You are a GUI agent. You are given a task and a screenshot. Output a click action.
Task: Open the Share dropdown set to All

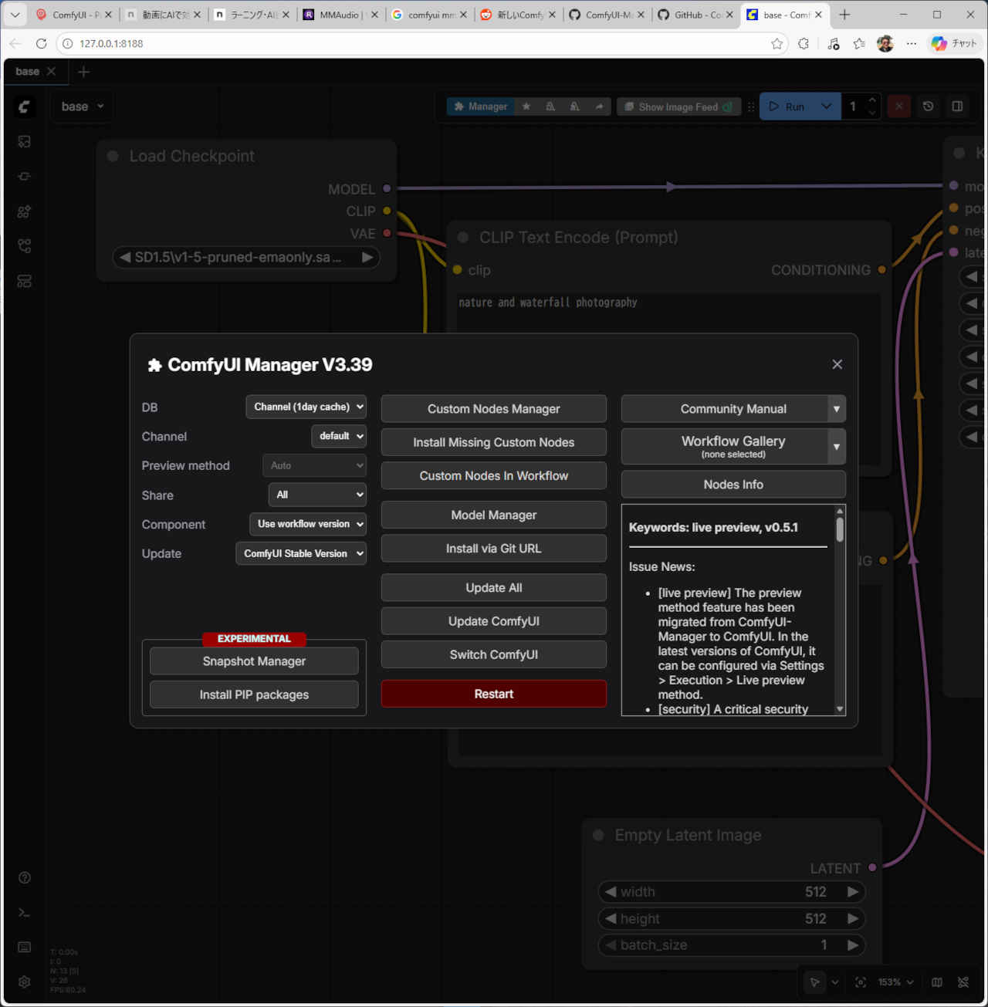click(317, 495)
